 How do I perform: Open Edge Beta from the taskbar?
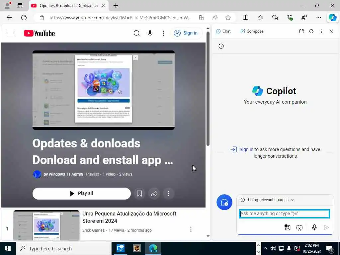(153, 248)
